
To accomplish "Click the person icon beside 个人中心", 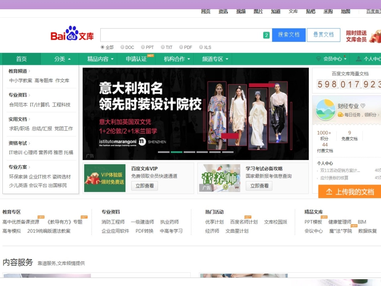I will coord(359,59).
